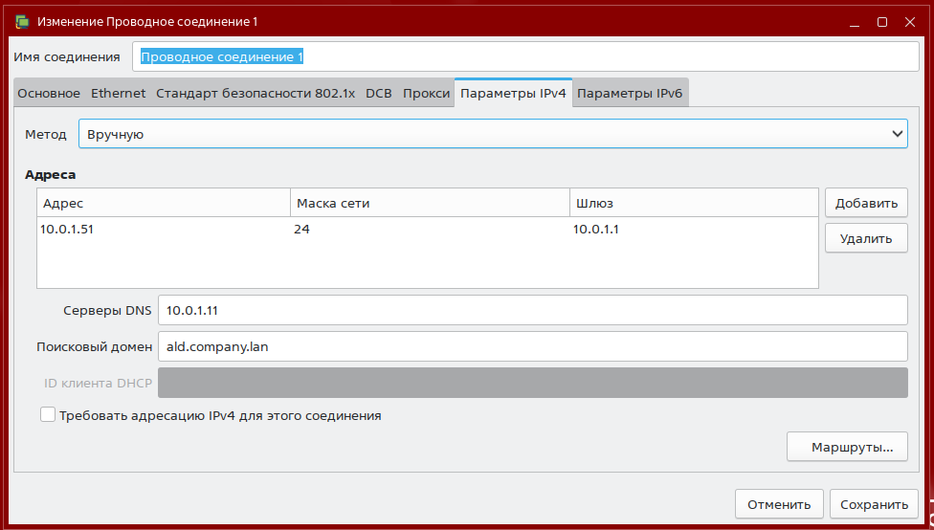The image size is (934, 530).
Task: Open the Маршруты routes dialog
Action: click(x=846, y=447)
